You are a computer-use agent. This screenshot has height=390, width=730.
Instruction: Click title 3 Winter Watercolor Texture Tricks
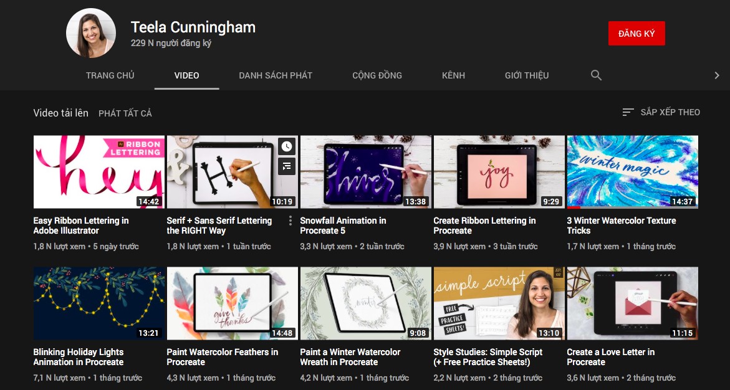(622, 226)
